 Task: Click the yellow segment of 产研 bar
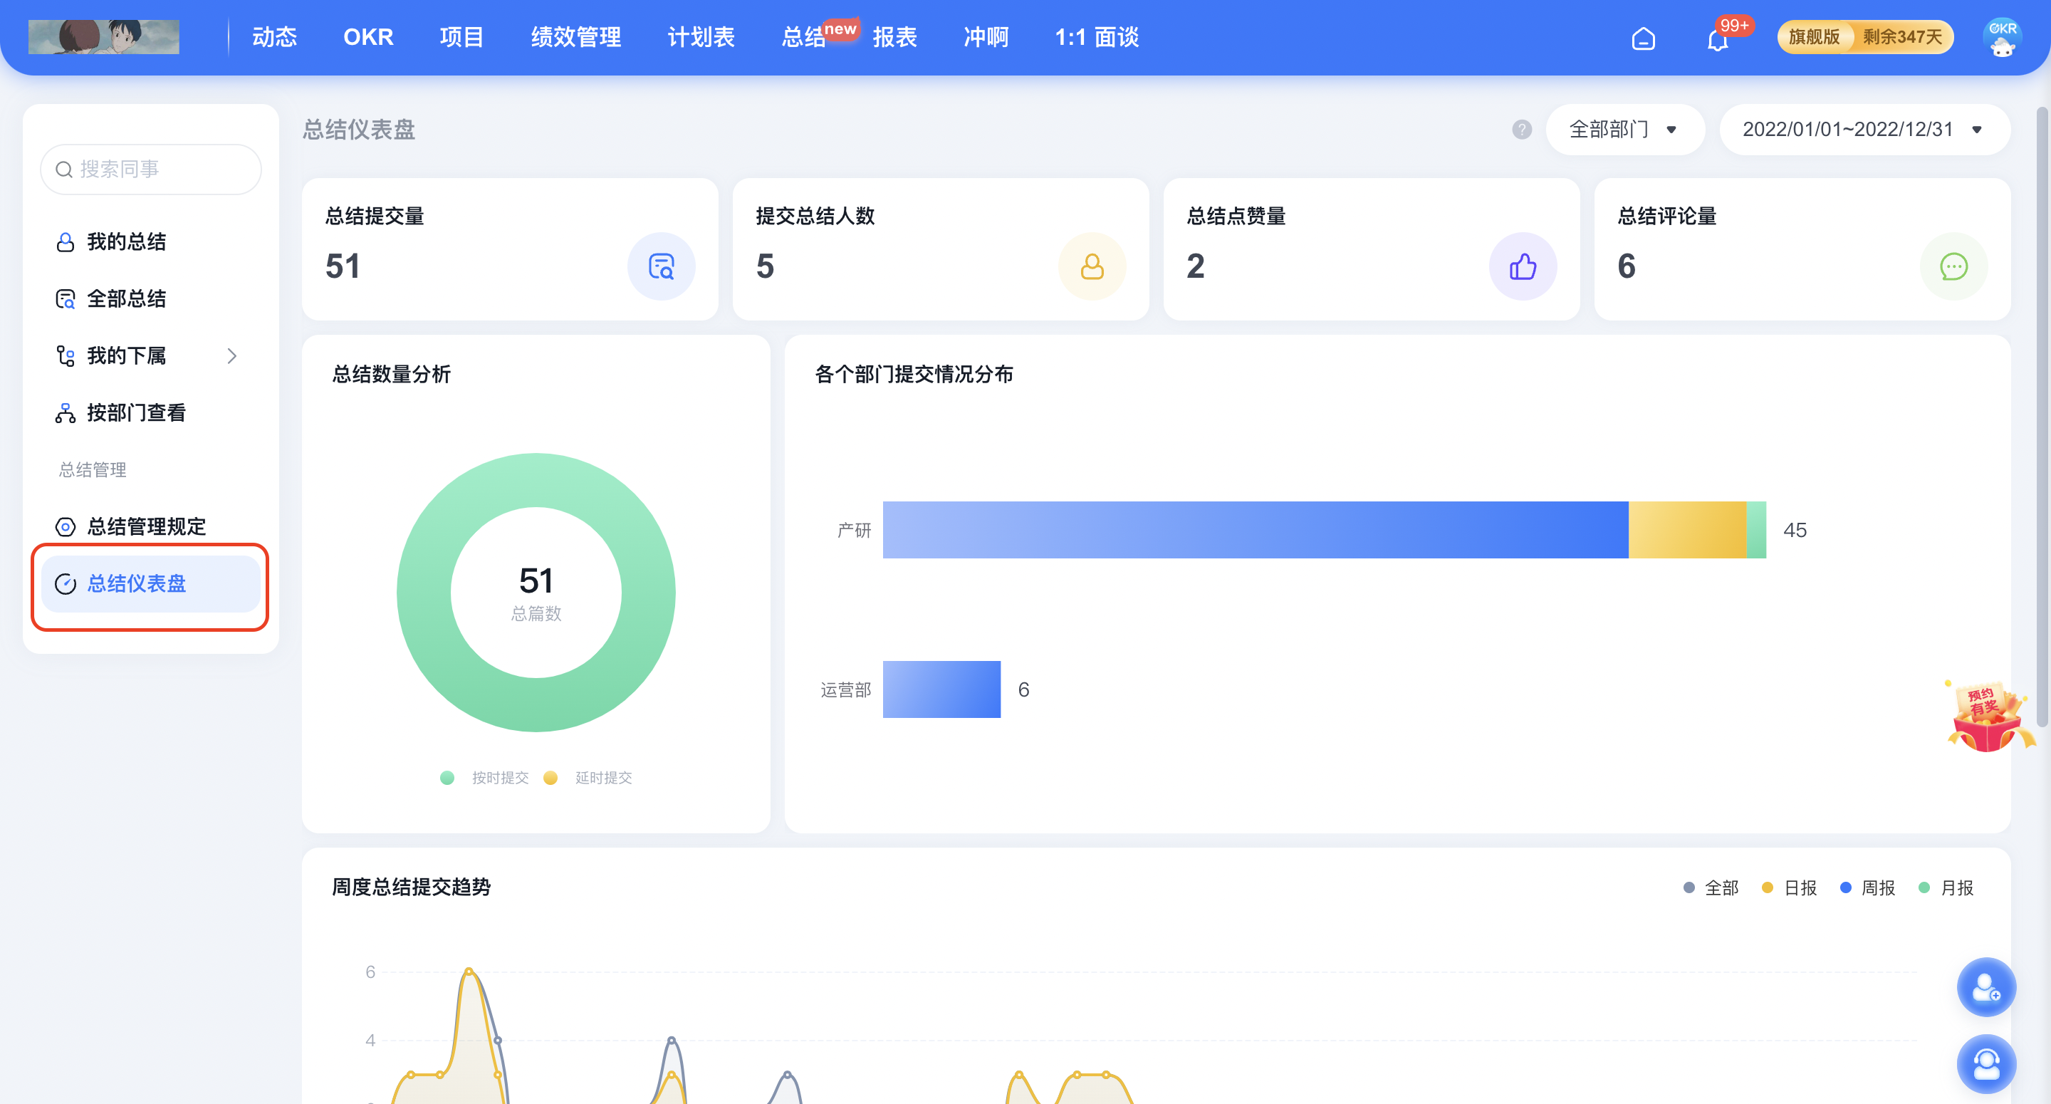pos(1686,530)
